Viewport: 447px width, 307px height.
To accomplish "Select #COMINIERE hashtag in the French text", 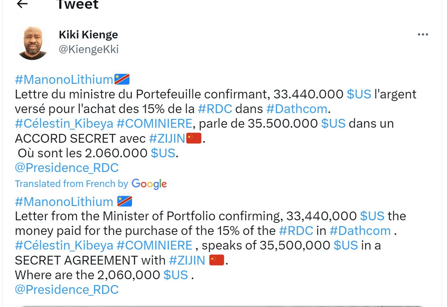I will pyautogui.click(x=154, y=123).
